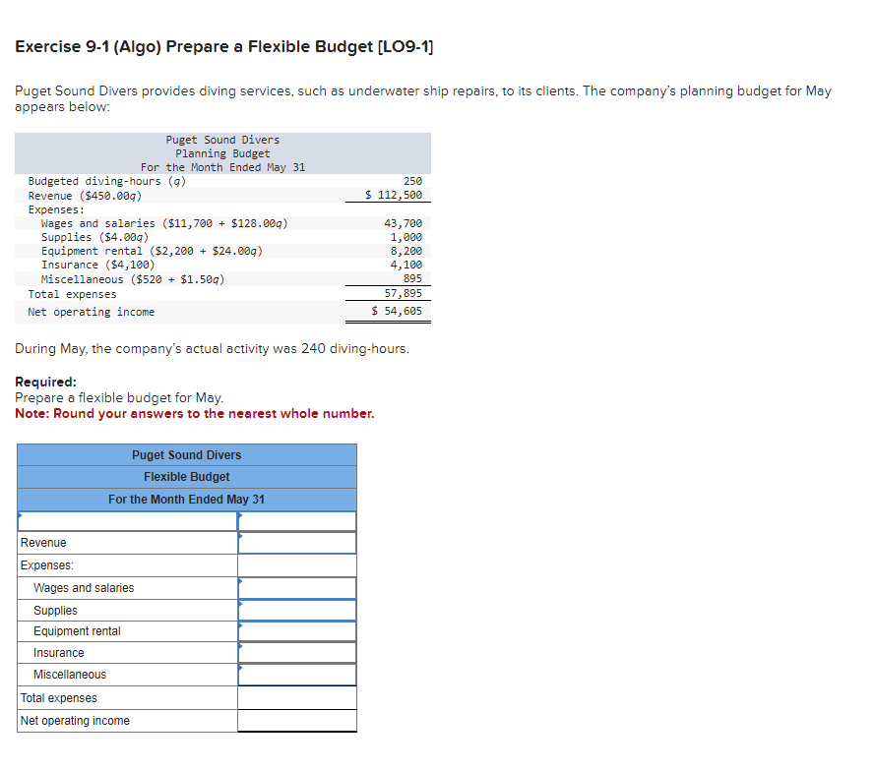Click the Revenue amount input field
The height and width of the screenshot is (771, 875).
297,543
